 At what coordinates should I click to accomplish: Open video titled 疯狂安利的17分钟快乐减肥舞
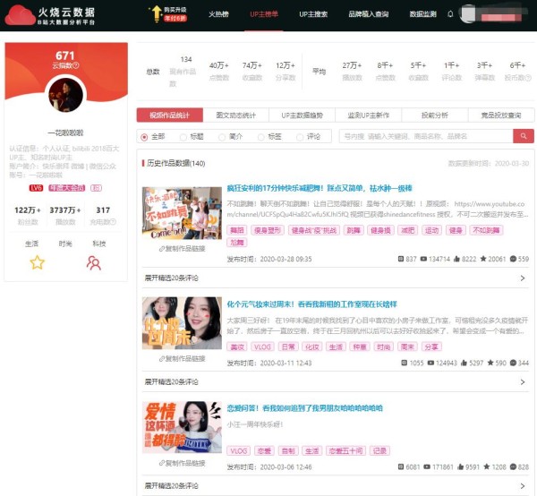click(320, 188)
